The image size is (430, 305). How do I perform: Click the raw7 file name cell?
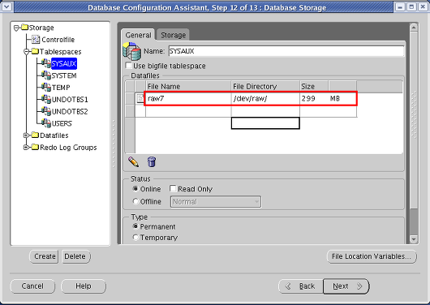coord(188,98)
